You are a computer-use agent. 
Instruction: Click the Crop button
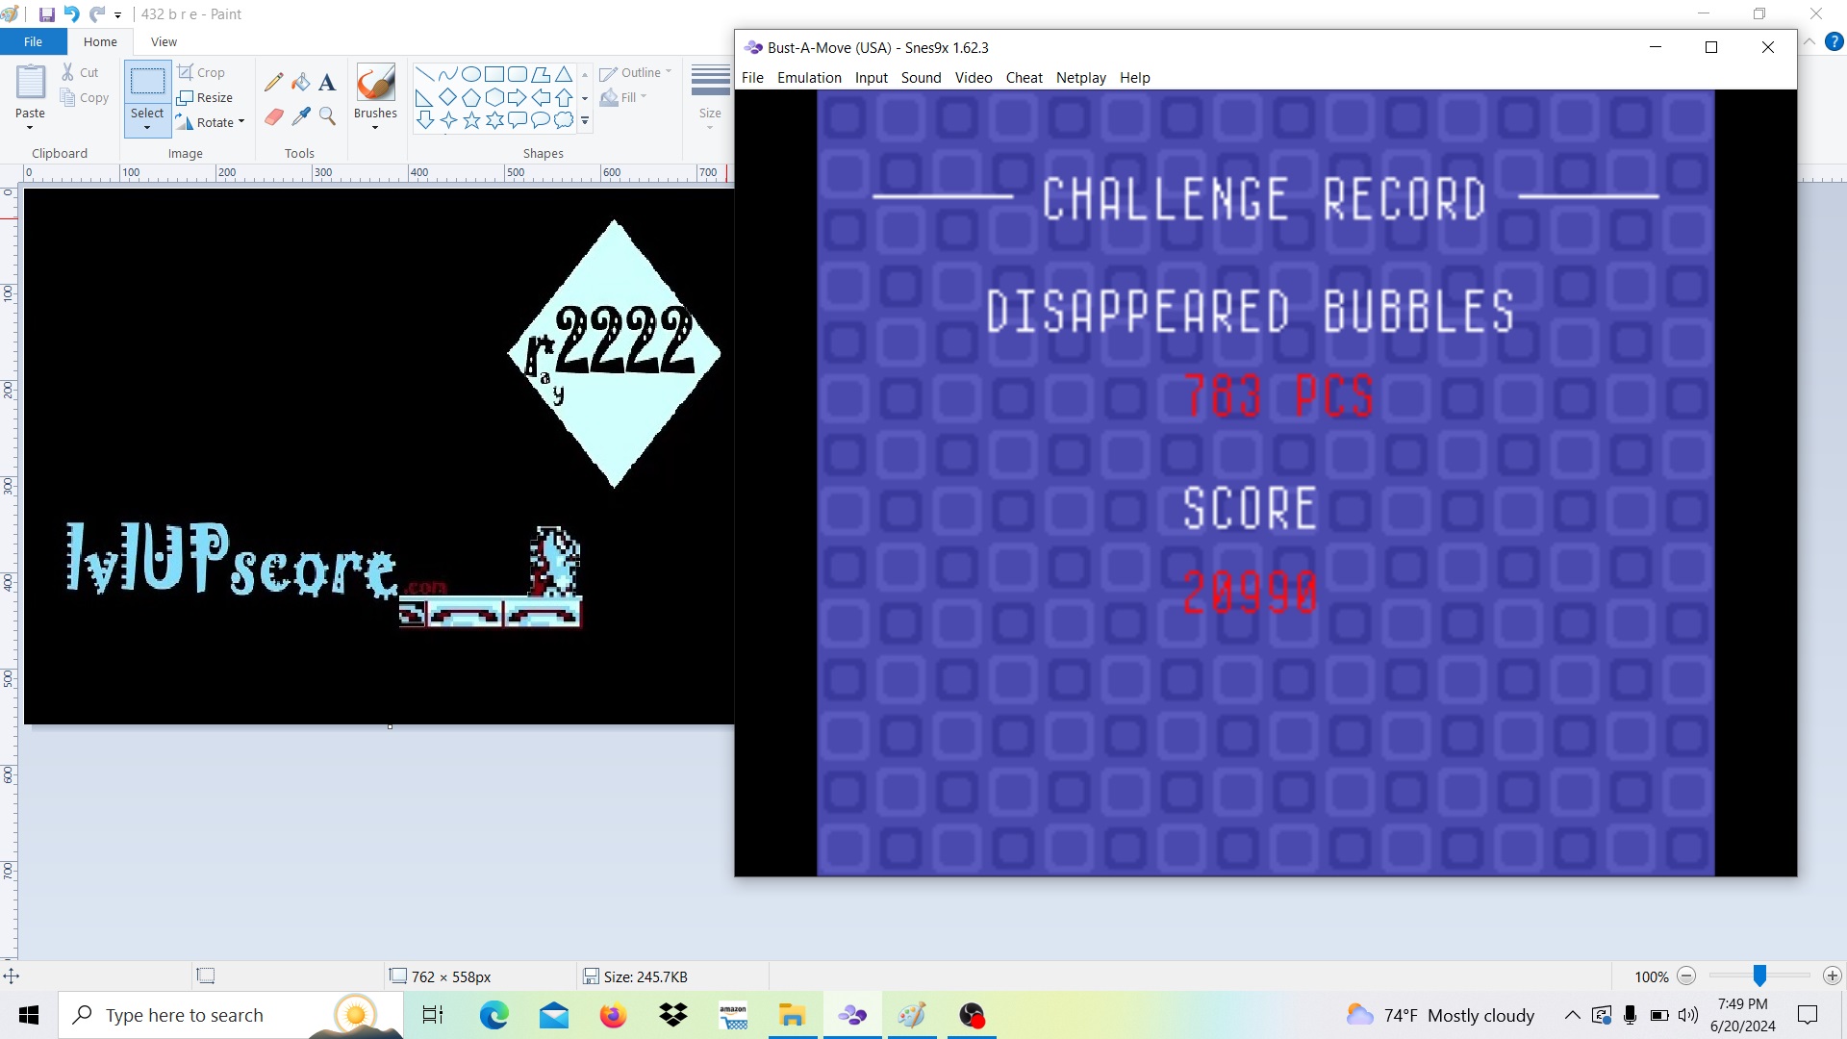click(x=201, y=72)
